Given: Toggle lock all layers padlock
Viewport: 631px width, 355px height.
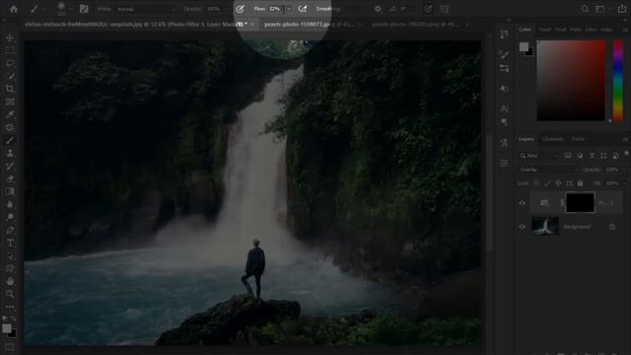Looking at the screenshot, I should (580, 183).
